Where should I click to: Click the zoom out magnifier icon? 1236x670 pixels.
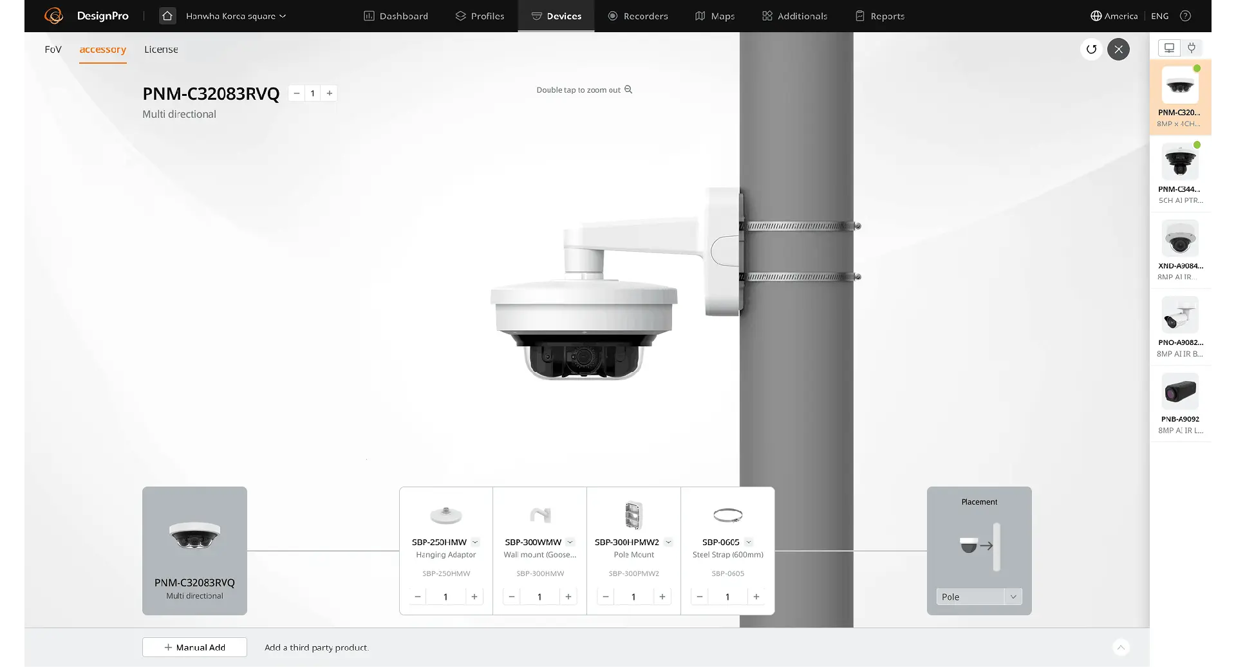point(628,89)
